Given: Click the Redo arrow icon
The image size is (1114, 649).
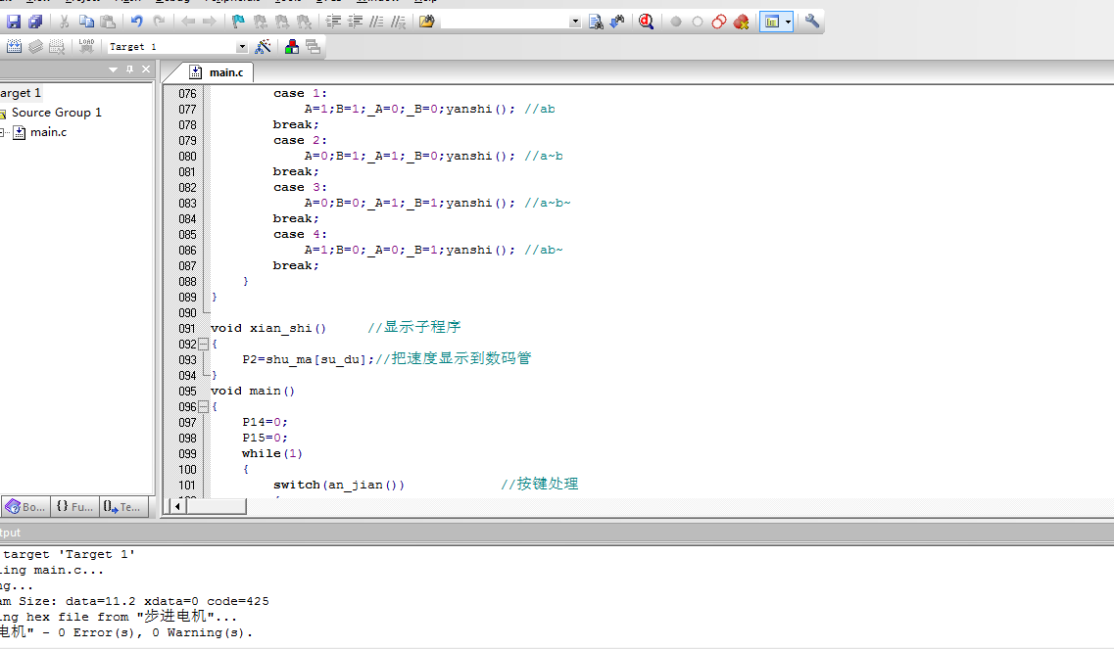Looking at the screenshot, I should tap(159, 22).
